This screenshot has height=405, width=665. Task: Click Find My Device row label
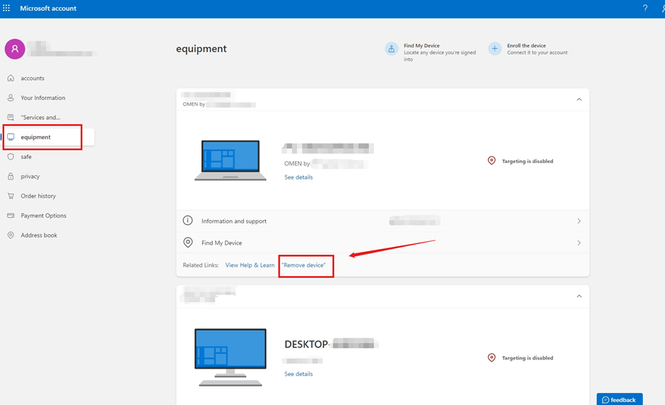[221, 243]
